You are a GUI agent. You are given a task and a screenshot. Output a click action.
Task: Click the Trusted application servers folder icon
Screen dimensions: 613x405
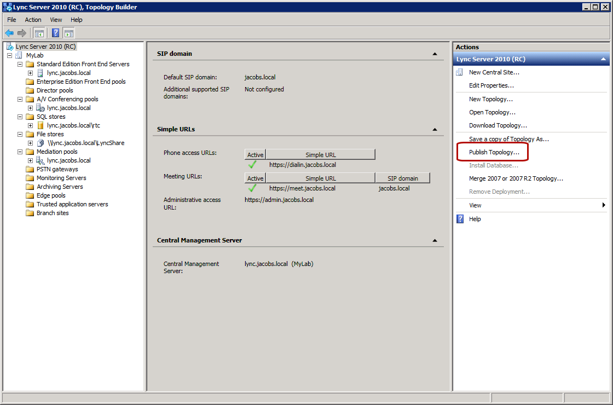30,204
